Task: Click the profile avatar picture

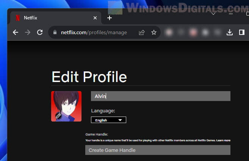Action: tap(66, 106)
